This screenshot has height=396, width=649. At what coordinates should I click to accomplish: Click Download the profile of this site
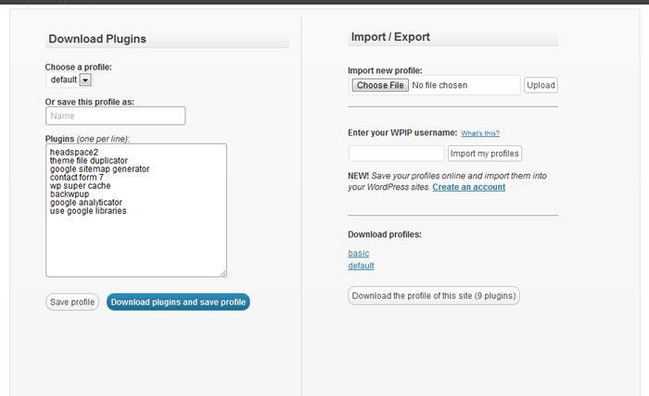click(434, 296)
